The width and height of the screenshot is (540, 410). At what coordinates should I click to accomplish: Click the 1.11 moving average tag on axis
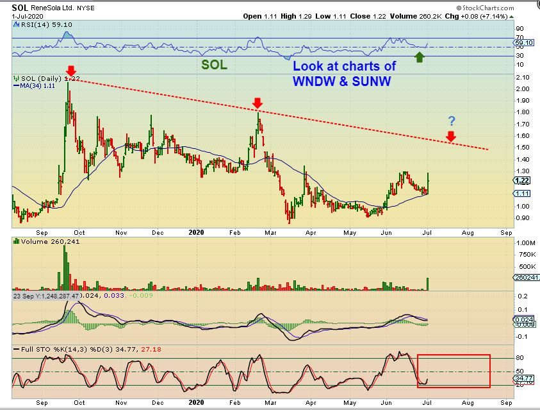pyautogui.click(x=523, y=193)
